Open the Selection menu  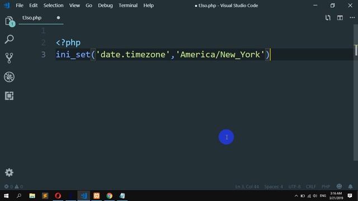[x=54, y=6]
